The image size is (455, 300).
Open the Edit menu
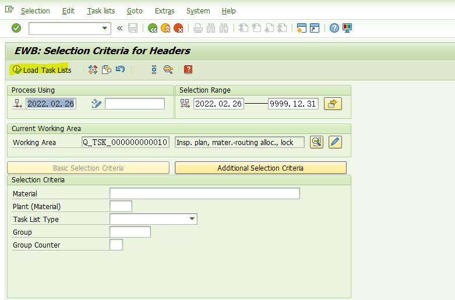[x=68, y=11]
